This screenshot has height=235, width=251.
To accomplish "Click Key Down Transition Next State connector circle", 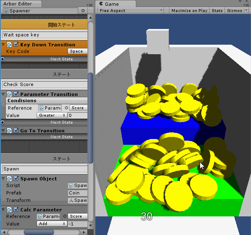I will 2,59.
